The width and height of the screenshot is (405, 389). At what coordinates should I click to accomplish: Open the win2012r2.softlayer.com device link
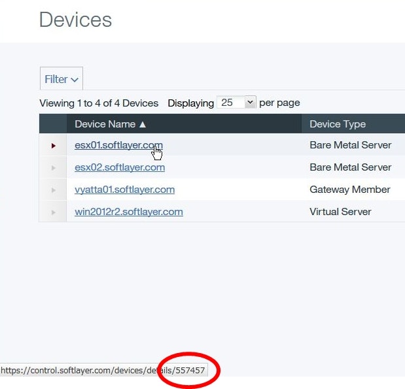(x=129, y=212)
